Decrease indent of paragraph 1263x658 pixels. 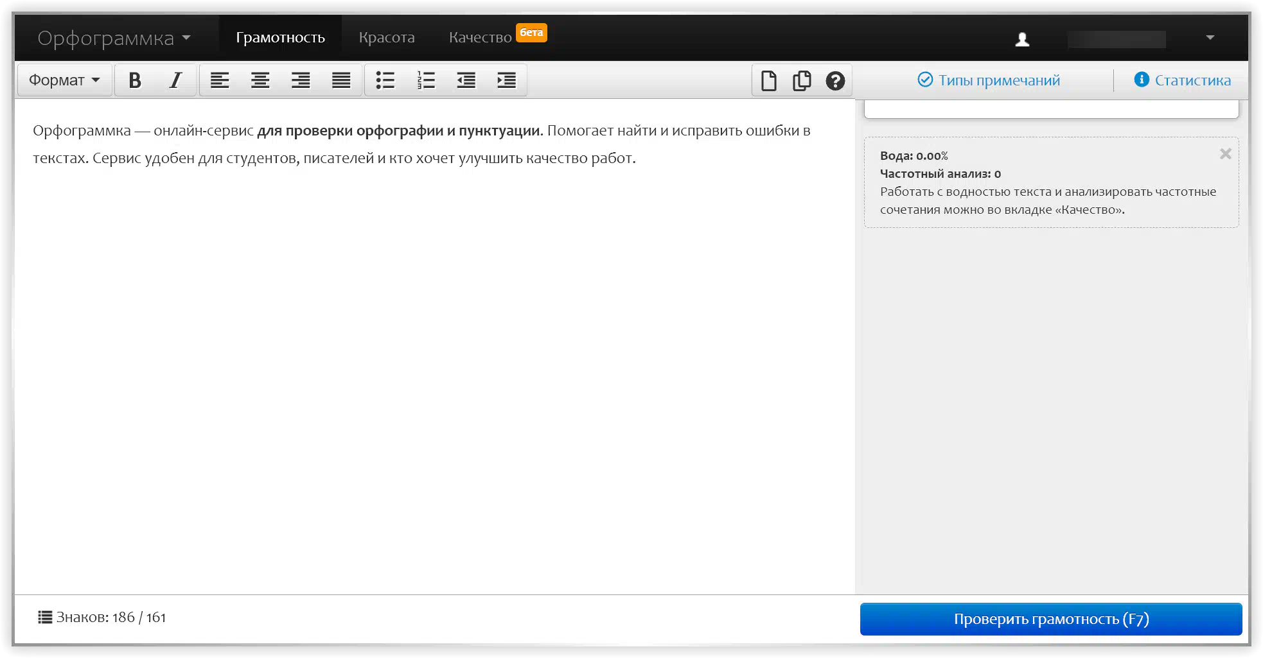(466, 80)
